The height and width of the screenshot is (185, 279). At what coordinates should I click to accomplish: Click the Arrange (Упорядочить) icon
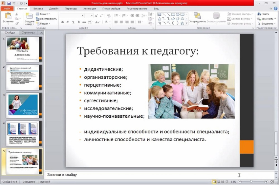point(197,16)
